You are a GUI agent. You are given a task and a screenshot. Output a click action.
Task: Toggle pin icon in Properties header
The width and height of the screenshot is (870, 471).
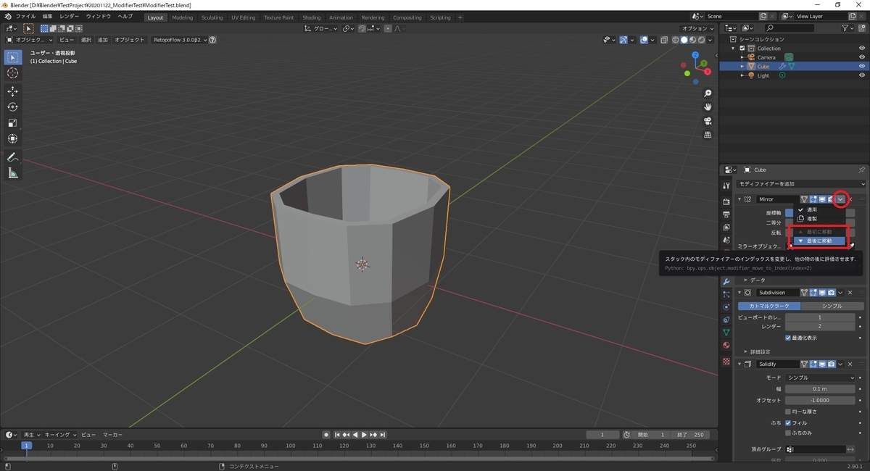[x=861, y=170]
